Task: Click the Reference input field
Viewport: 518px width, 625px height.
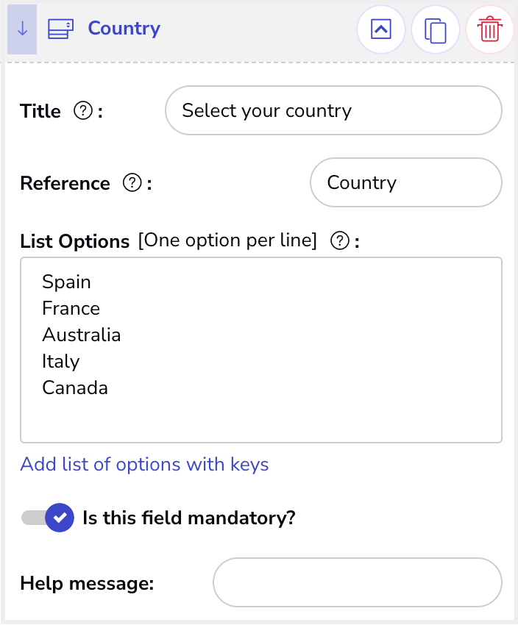Action: coord(406,182)
